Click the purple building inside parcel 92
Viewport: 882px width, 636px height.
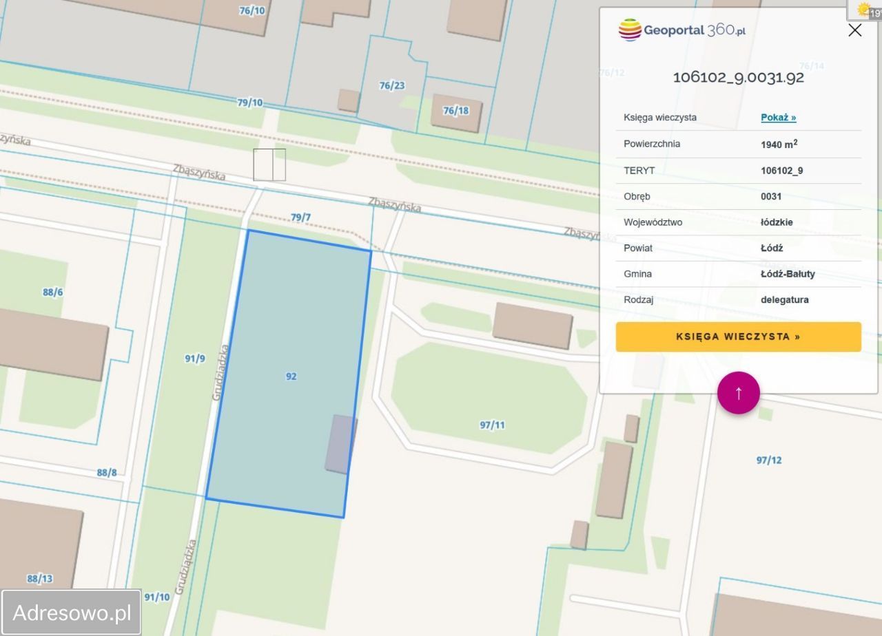click(x=340, y=444)
